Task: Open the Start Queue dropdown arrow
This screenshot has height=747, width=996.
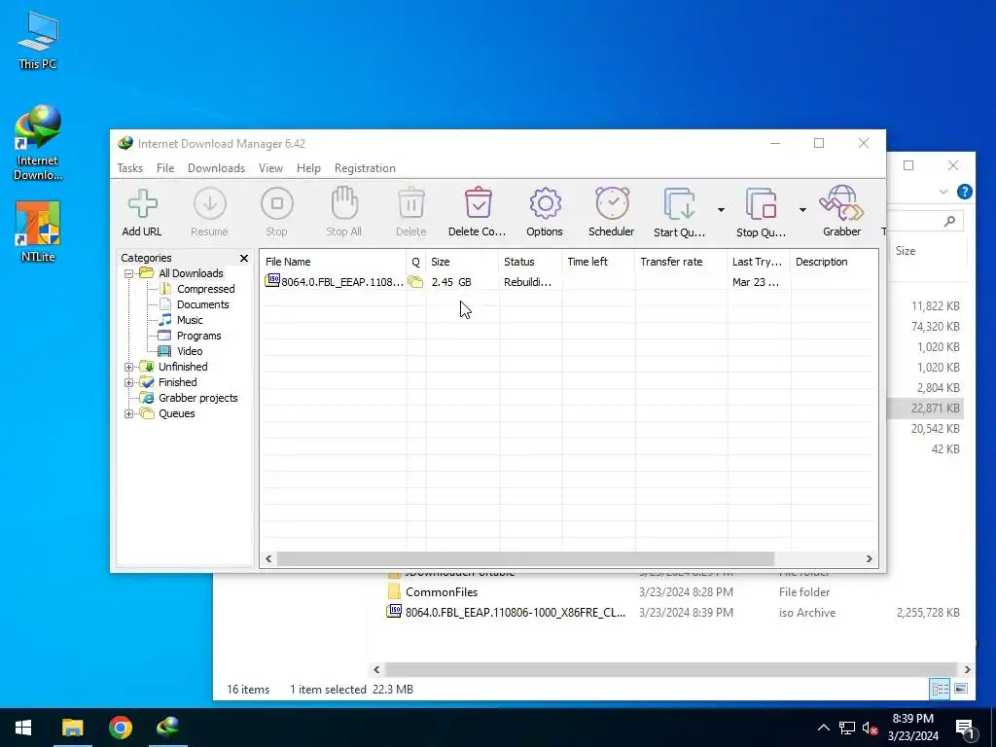Action: click(721, 210)
